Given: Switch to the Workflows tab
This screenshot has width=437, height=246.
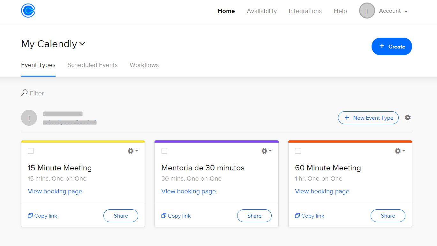Looking at the screenshot, I should pyautogui.click(x=144, y=65).
